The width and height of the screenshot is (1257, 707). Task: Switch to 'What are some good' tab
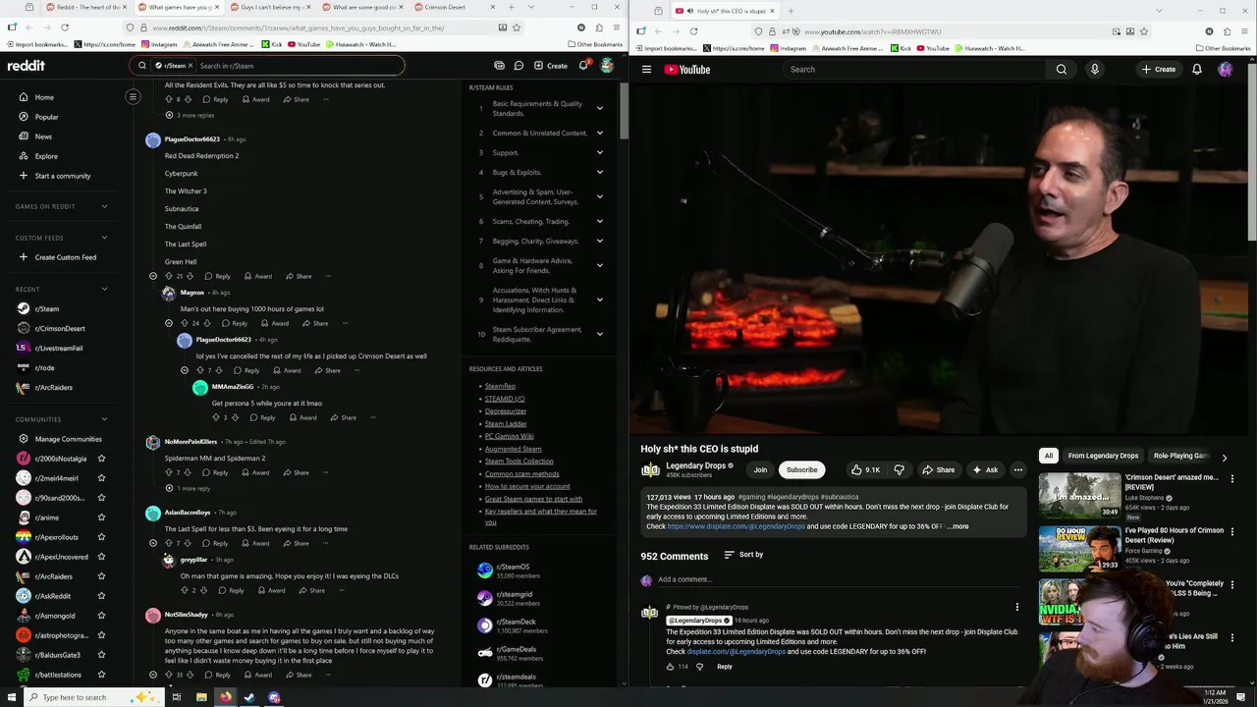coord(359,7)
